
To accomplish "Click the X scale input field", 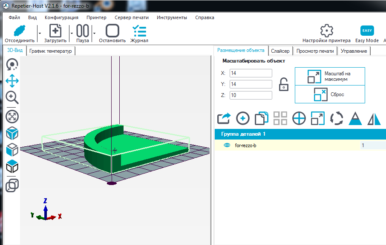I will 251,73.
